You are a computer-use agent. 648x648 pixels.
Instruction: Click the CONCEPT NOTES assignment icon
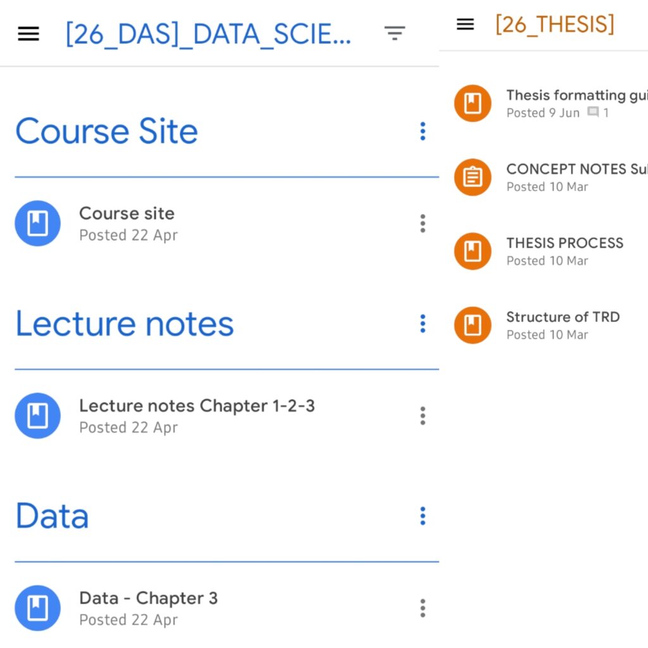pos(473,177)
